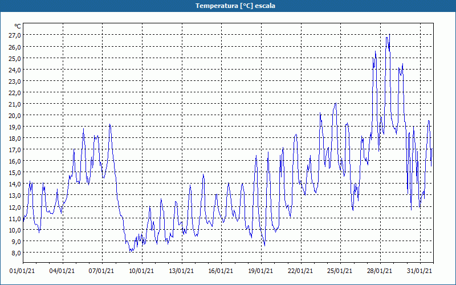The height and width of the screenshot is (285, 456).
Task: Click the 'Temperatura [°C] escala' title
Action: click(235, 6)
